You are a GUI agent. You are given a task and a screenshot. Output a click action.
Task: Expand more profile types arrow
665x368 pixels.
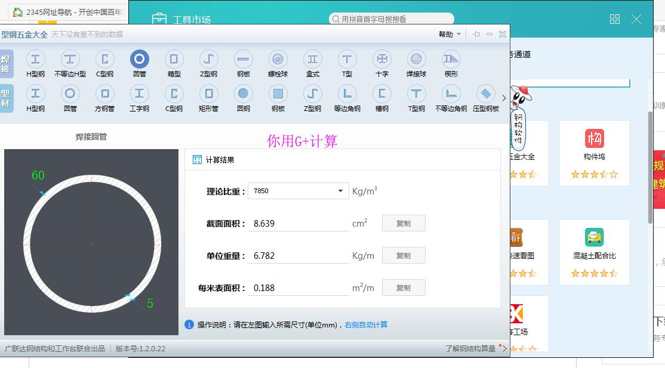pos(504,98)
